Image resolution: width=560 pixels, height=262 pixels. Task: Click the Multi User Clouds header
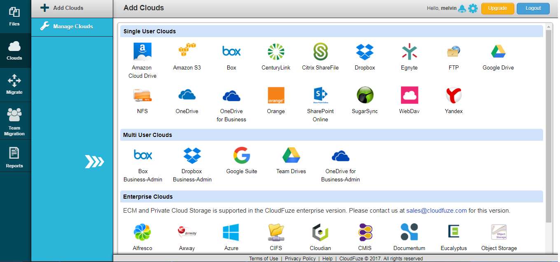point(332,135)
